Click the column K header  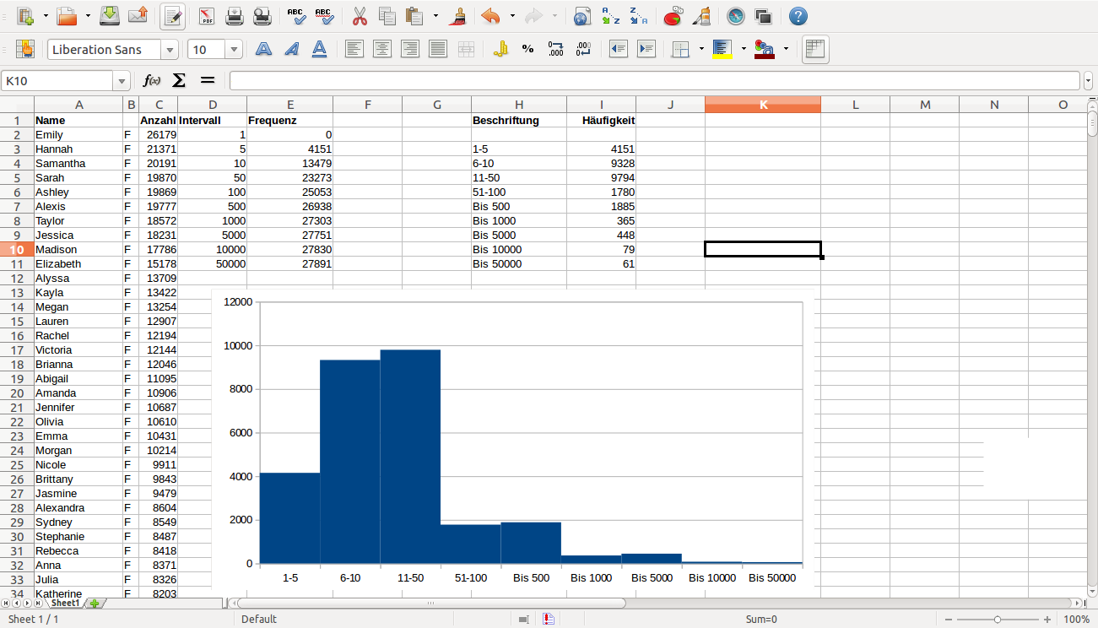[763, 105]
